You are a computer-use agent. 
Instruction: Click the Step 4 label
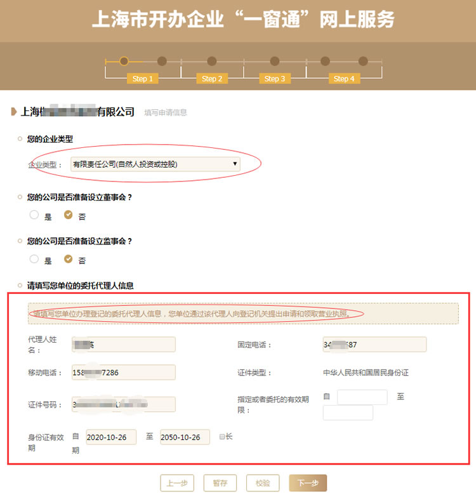click(x=343, y=79)
